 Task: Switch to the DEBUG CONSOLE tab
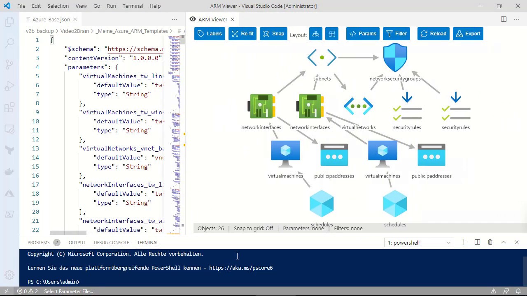click(x=111, y=243)
